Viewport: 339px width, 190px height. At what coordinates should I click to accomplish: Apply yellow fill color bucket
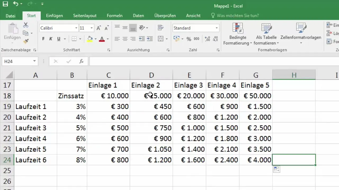(x=90, y=39)
